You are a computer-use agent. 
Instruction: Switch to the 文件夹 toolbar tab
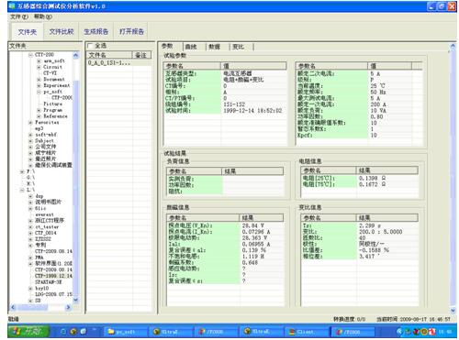pyautogui.click(x=28, y=31)
